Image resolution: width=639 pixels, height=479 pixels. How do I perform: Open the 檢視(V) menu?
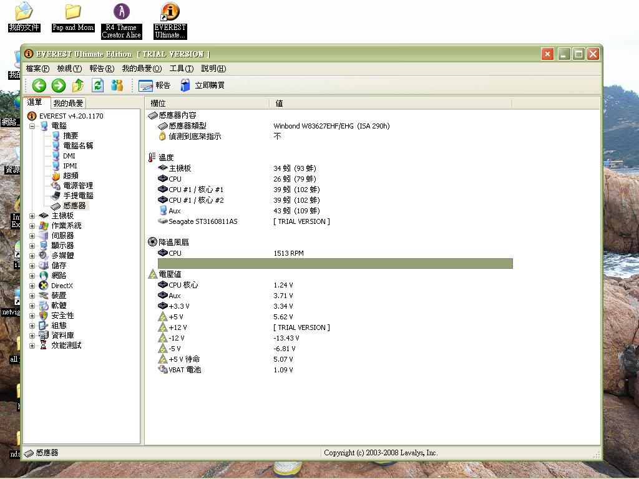click(x=69, y=69)
